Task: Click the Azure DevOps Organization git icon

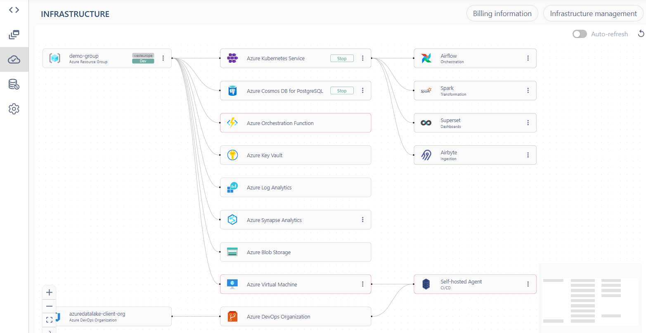Action: [232, 316]
